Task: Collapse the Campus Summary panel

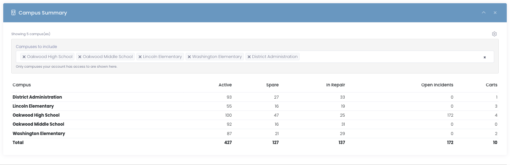Action: click(x=484, y=13)
